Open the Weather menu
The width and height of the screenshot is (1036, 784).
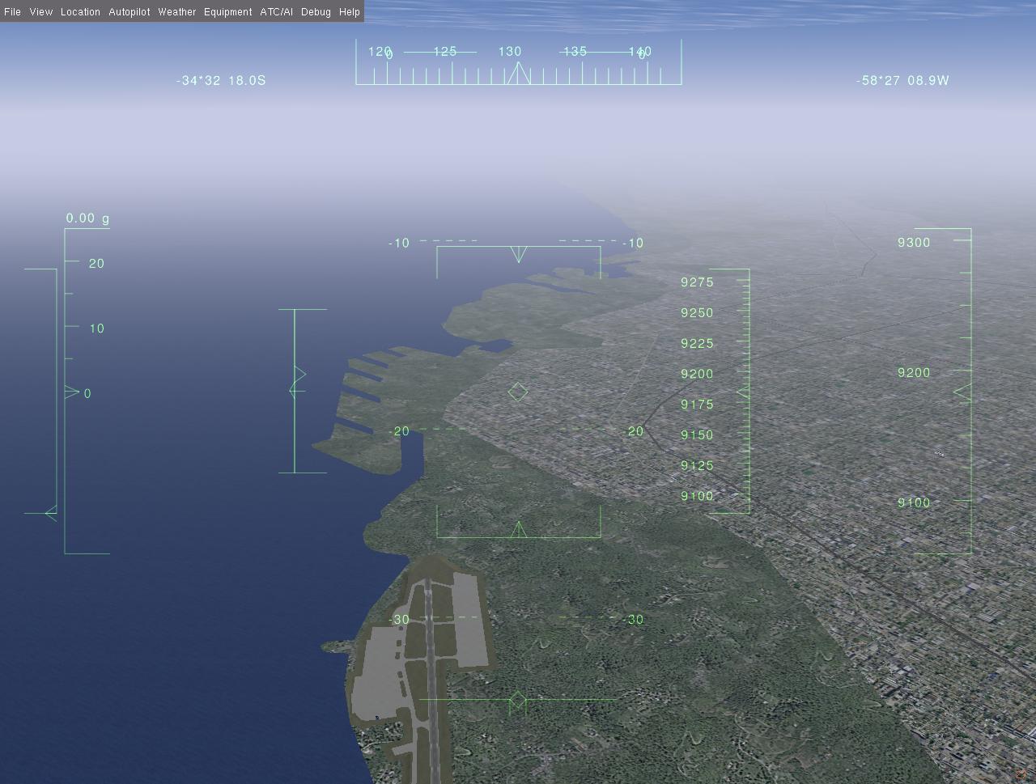(176, 12)
